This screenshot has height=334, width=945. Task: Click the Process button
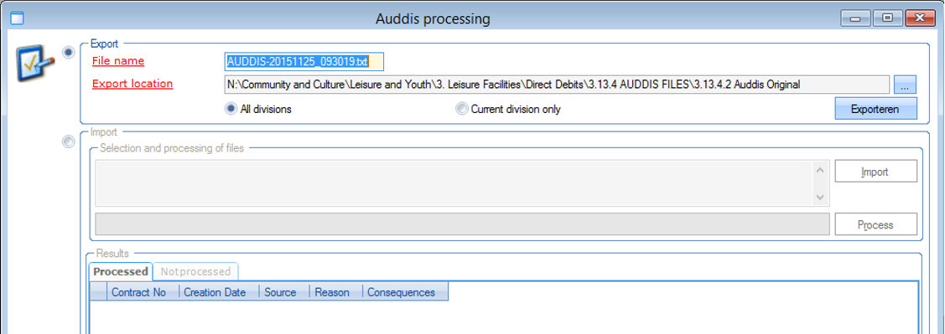click(x=875, y=224)
